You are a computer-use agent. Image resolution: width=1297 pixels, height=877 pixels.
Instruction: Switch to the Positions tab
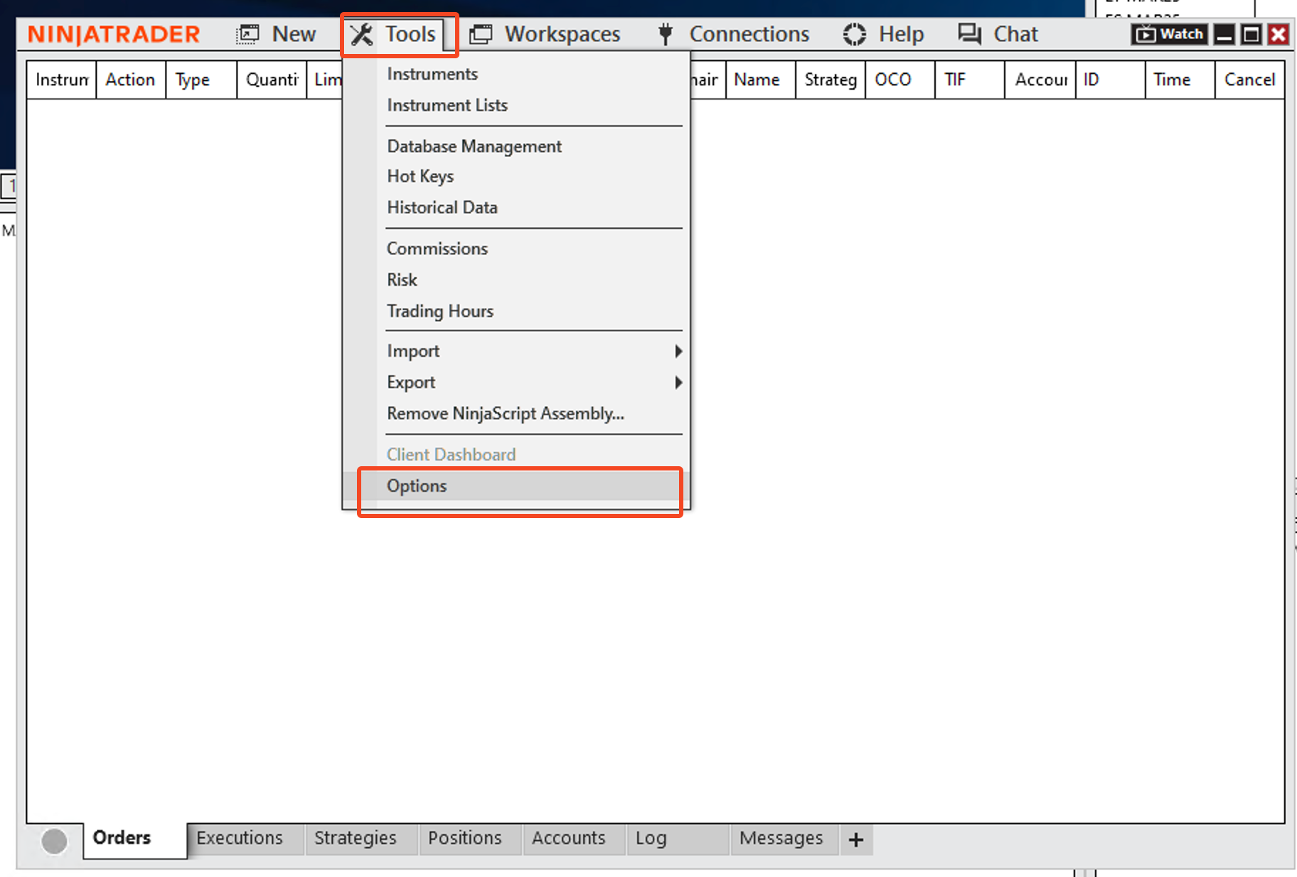[464, 839]
